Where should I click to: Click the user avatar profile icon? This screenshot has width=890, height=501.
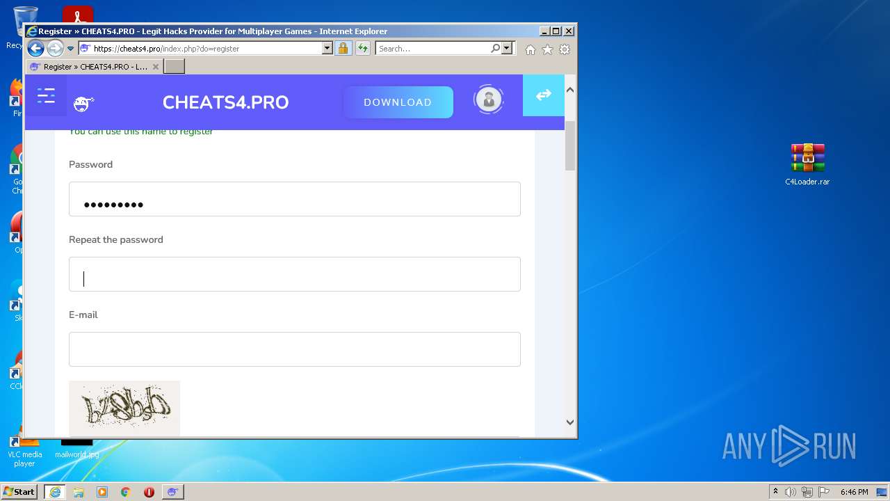[489, 100]
